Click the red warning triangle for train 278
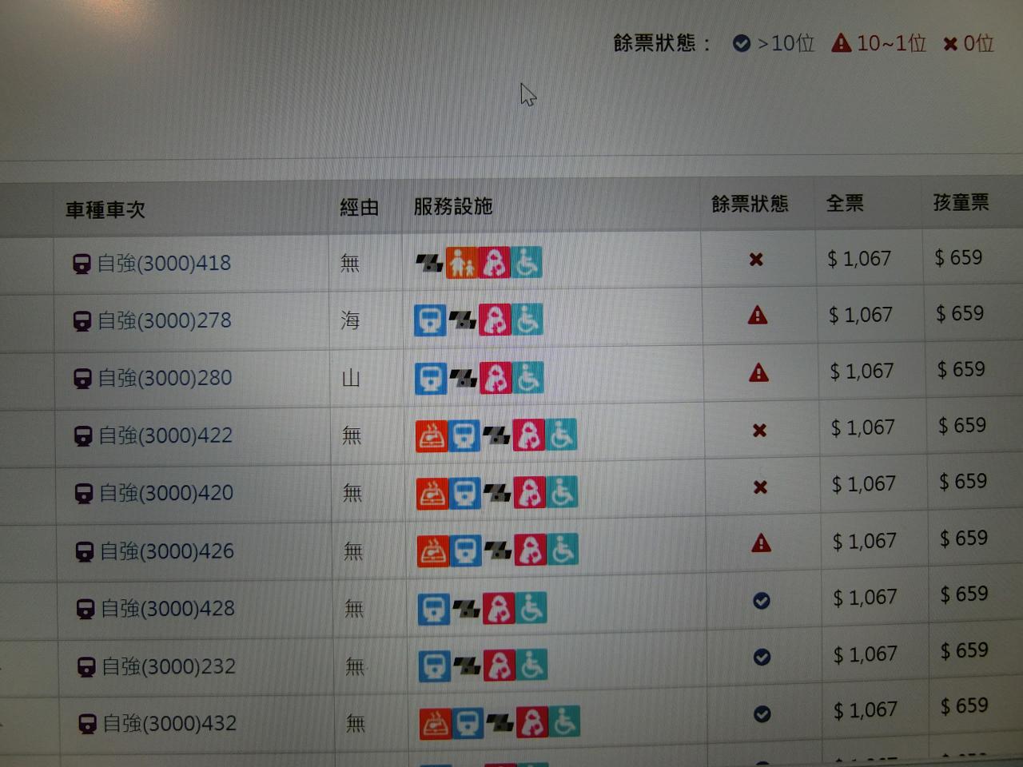Viewport: 1023px width, 767px height. 758,316
